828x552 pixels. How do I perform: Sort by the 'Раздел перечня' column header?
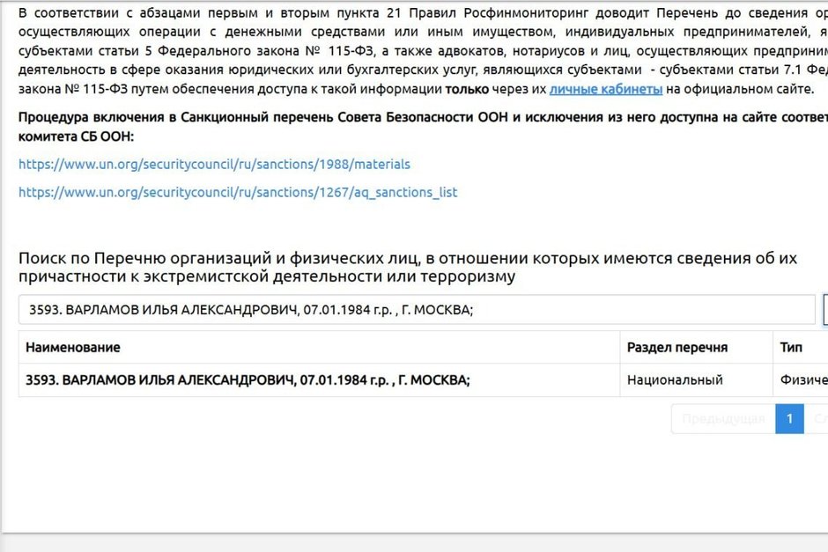[676, 348]
